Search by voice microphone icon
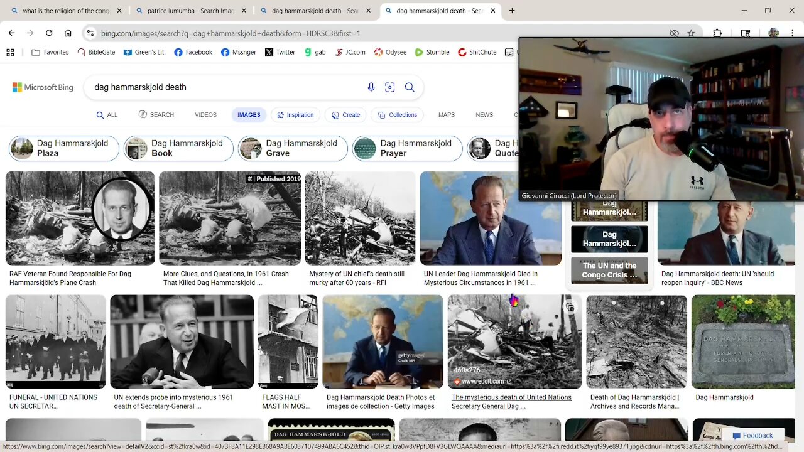804x452 pixels. click(371, 87)
